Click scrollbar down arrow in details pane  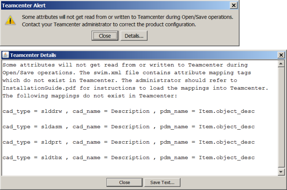(x=281, y=172)
